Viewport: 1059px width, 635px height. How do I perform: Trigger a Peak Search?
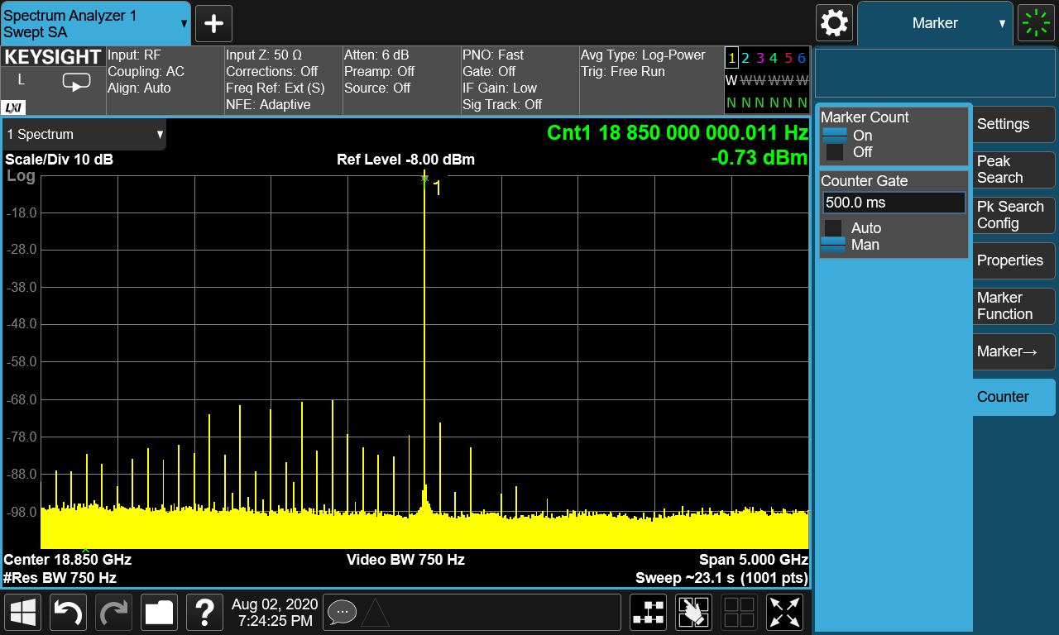[x=1013, y=169]
